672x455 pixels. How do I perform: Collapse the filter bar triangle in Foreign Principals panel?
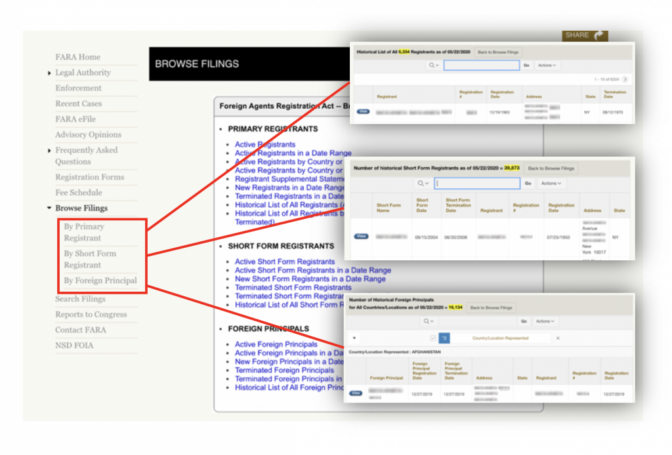point(354,338)
